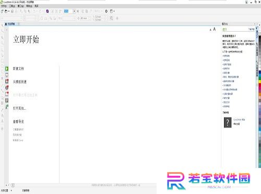Click the 新建文档 link
Viewport: 261px width, 194px height.
pos(18,69)
